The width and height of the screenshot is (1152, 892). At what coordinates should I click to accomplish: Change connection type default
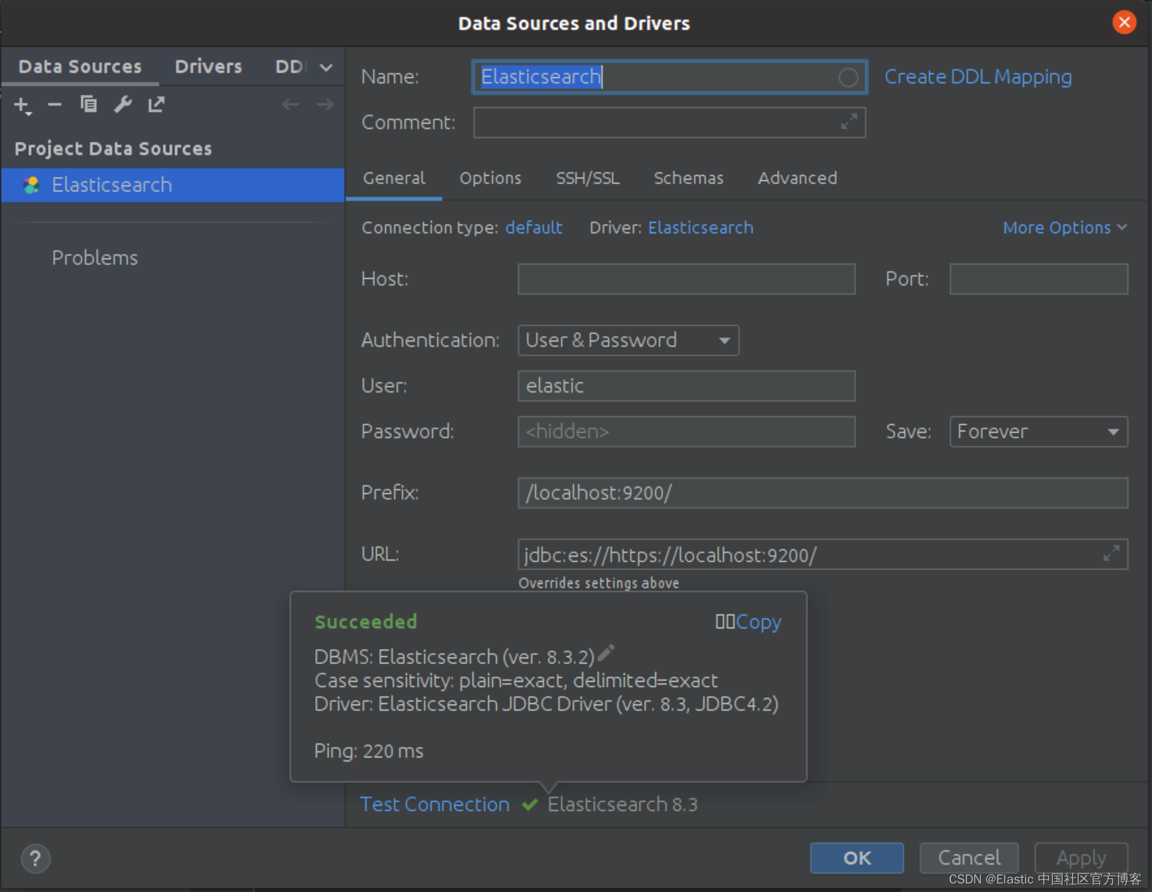(x=534, y=228)
